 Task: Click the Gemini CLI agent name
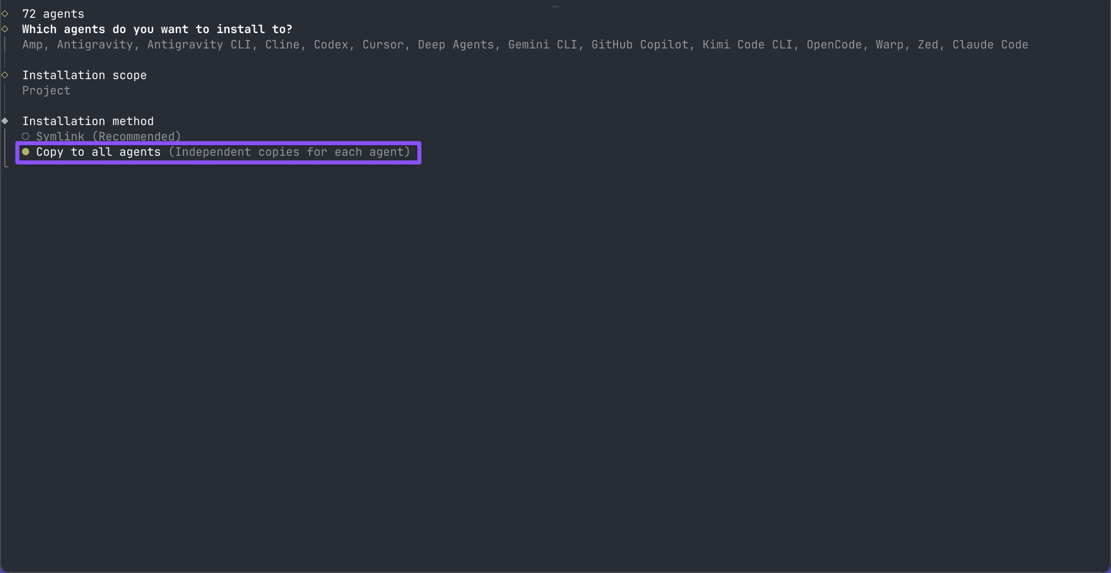(x=543, y=45)
